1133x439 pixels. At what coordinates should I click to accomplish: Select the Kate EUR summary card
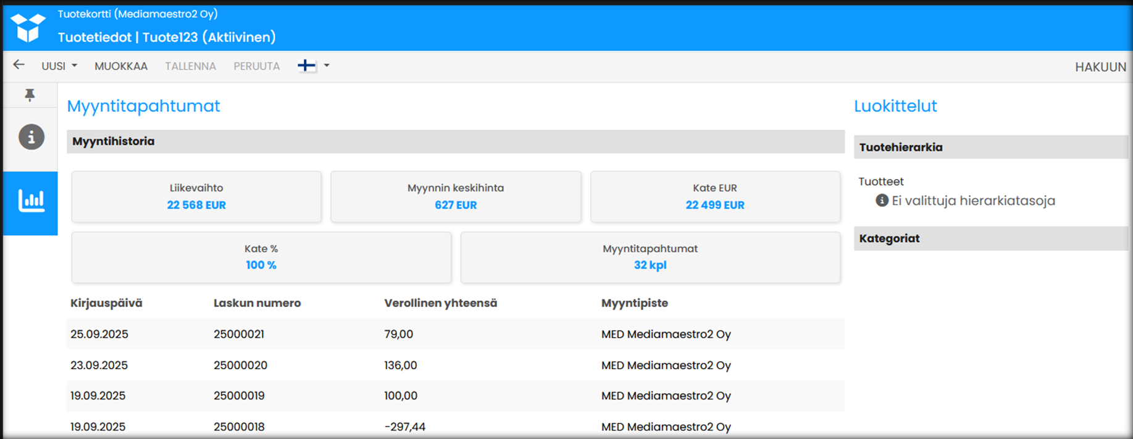coord(715,197)
